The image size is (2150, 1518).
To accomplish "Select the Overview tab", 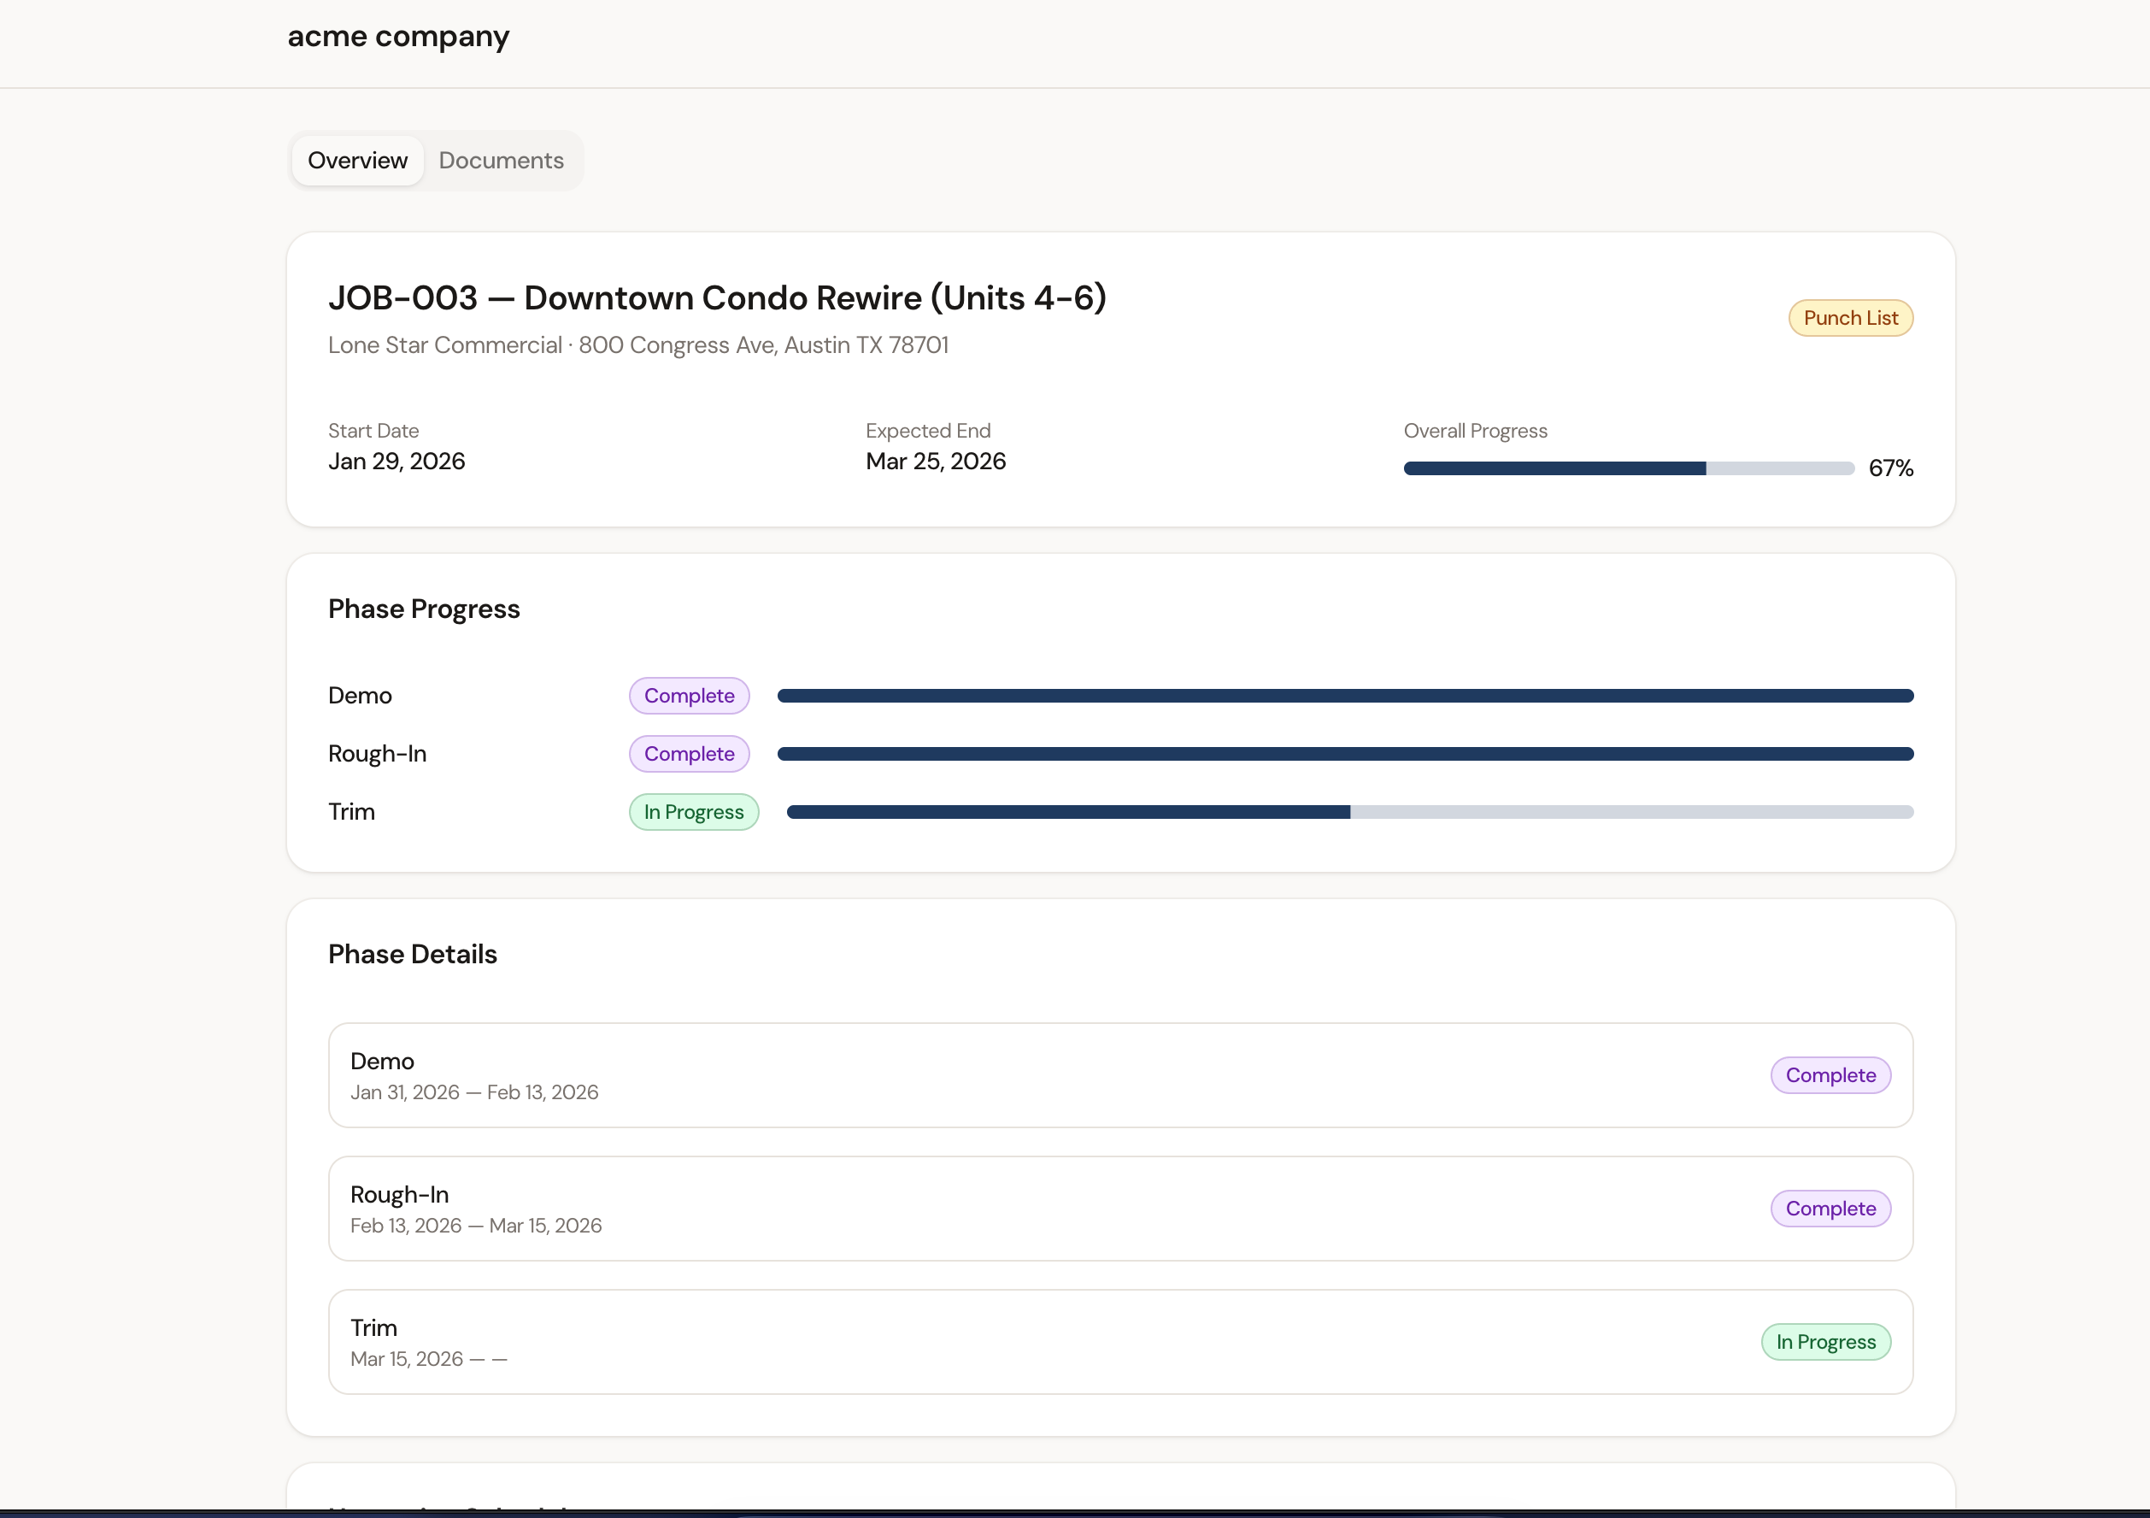I will (x=358, y=160).
